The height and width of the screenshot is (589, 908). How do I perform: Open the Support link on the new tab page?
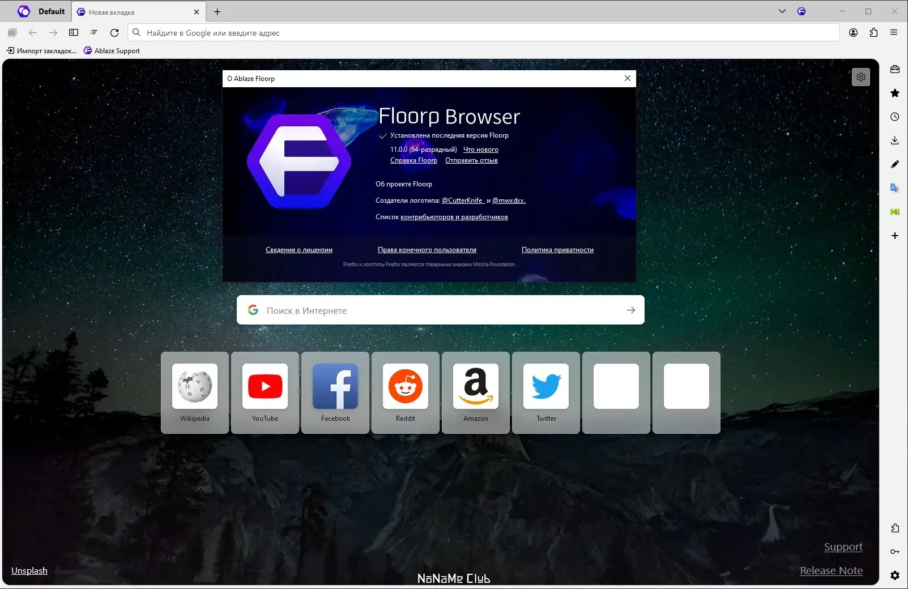(843, 547)
